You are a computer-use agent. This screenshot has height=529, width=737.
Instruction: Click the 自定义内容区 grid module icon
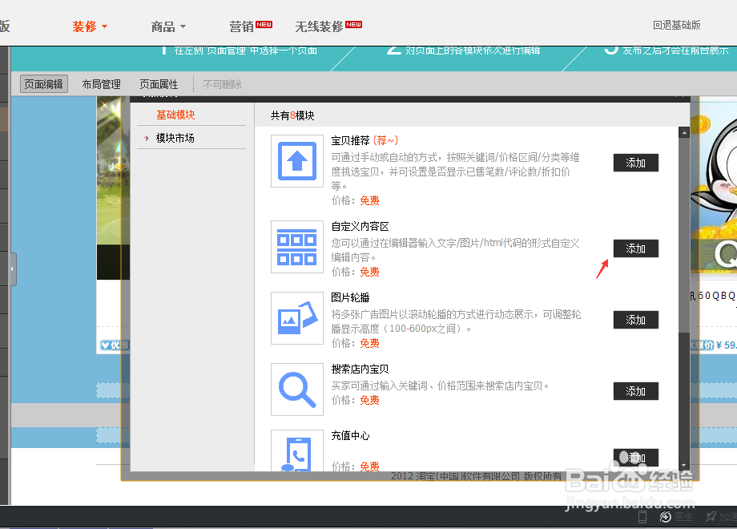point(297,247)
